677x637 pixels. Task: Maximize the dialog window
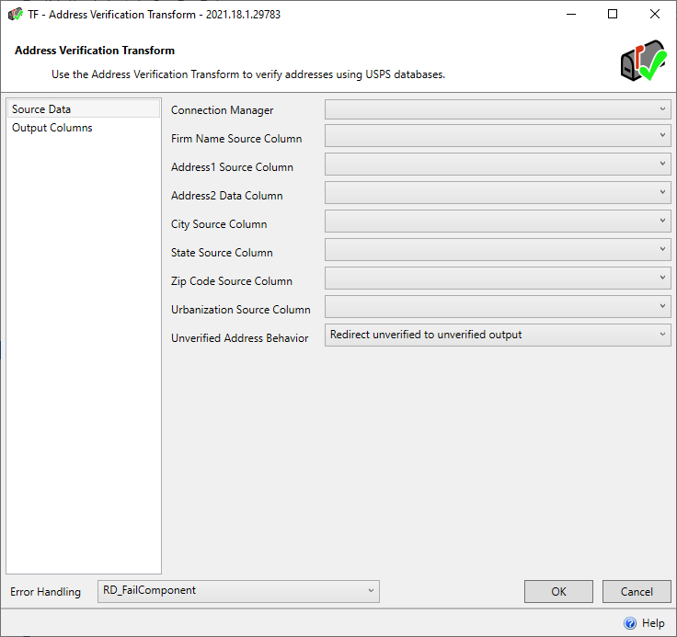point(613,14)
